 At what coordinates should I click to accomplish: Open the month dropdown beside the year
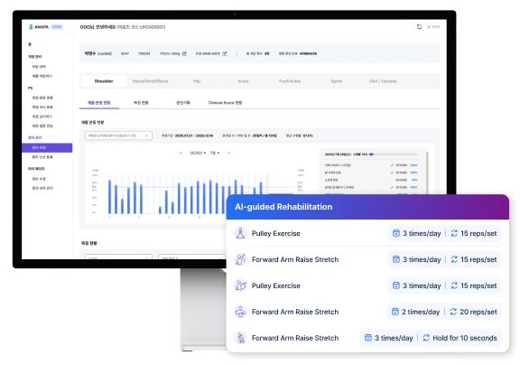tap(215, 153)
